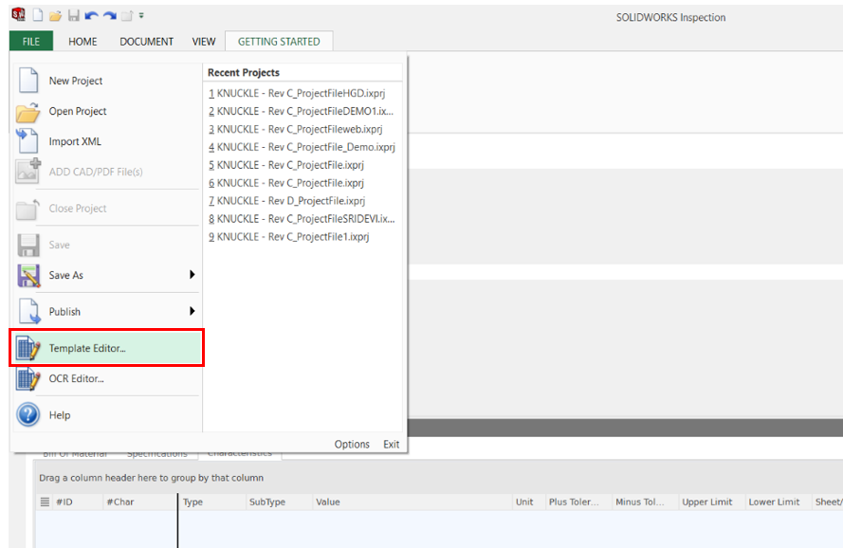The height and width of the screenshot is (548, 843).
Task: Click the Open Project folder icon
Action: tap(27, 112)
